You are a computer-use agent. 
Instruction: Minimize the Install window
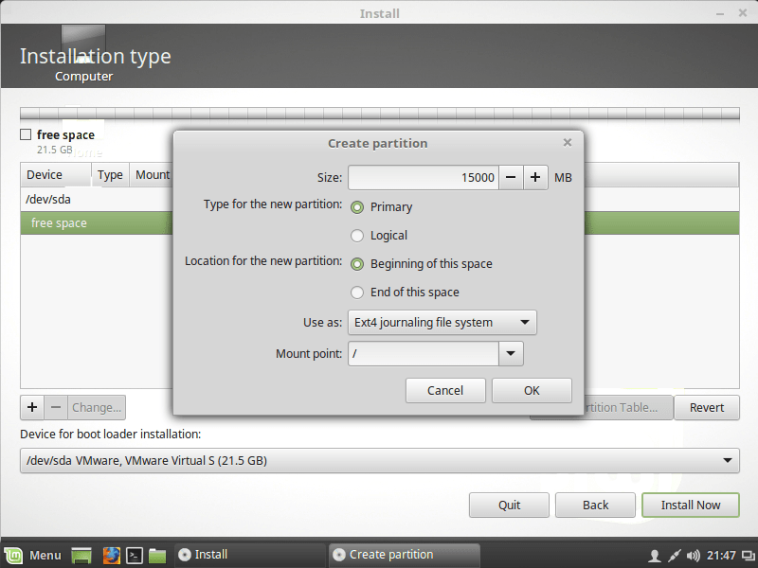(x=720, y=13)
